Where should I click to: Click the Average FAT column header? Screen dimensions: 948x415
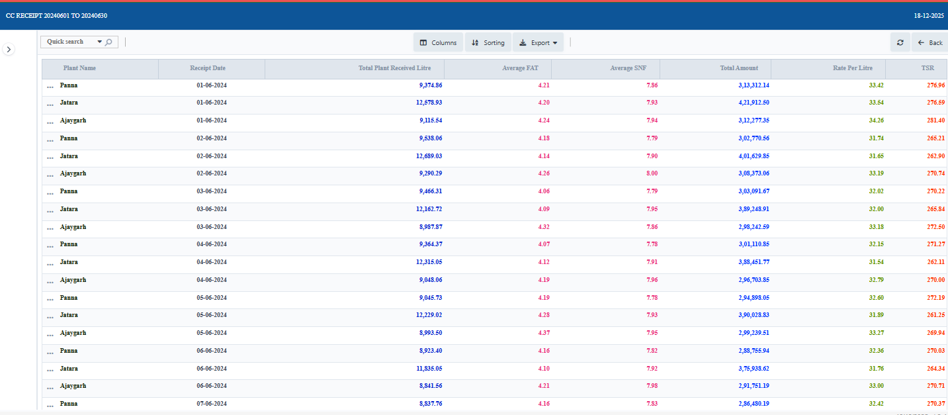(x=519, y=68)
